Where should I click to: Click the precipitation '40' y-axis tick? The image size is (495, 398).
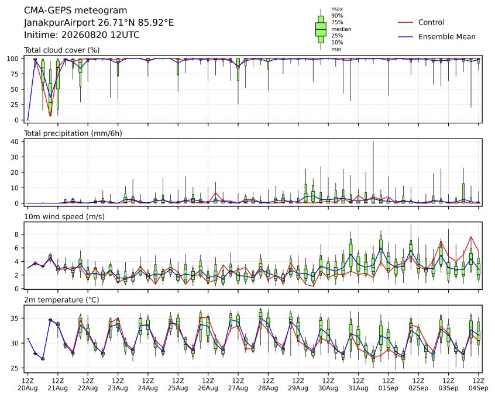click(x=15, y=141)
